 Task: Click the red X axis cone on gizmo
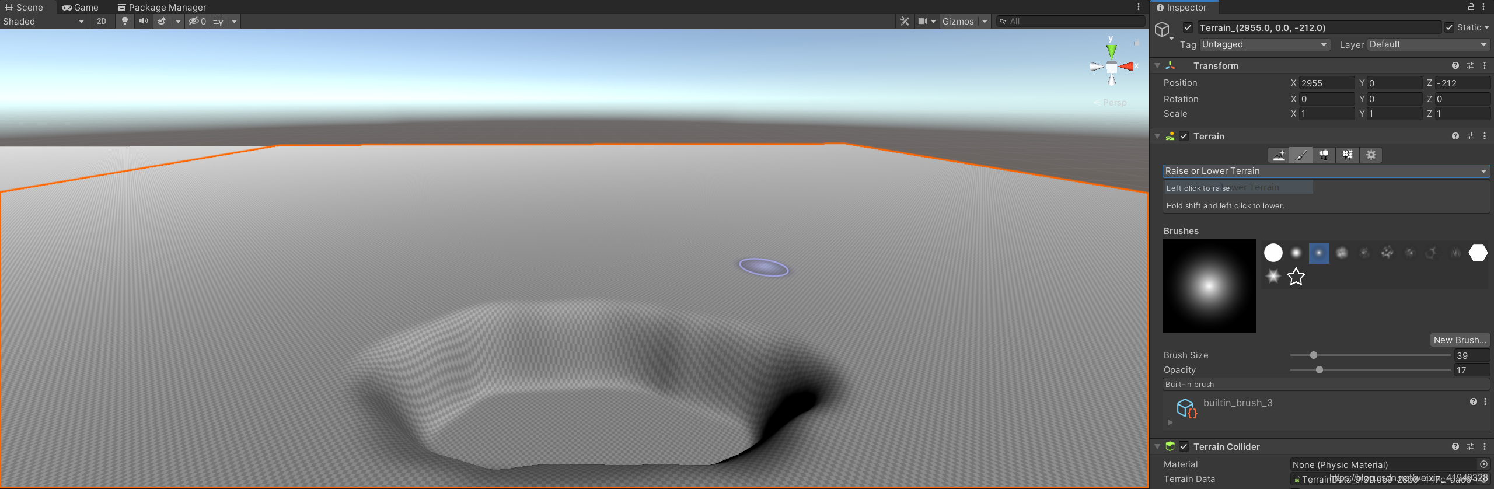[1126, 67]
